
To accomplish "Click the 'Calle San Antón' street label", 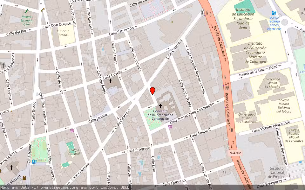I will [x=121, y=31].
